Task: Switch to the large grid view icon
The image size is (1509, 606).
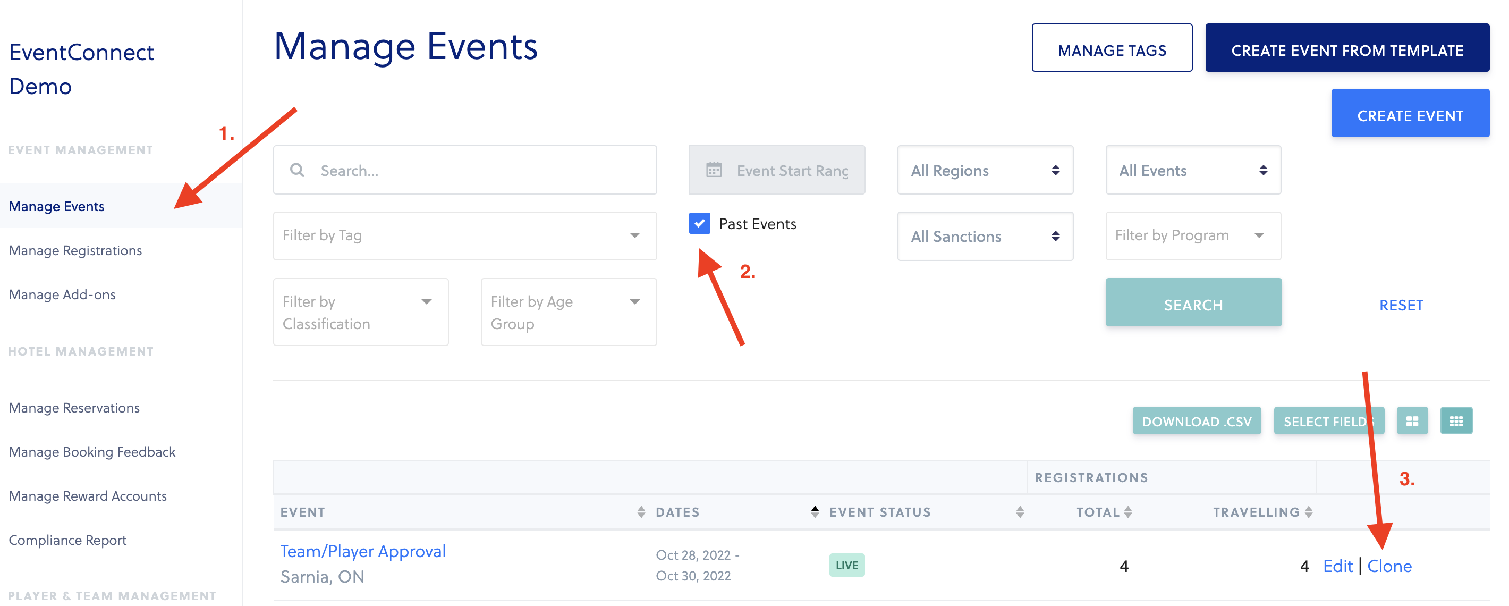Action: [x=1412, y=421]
